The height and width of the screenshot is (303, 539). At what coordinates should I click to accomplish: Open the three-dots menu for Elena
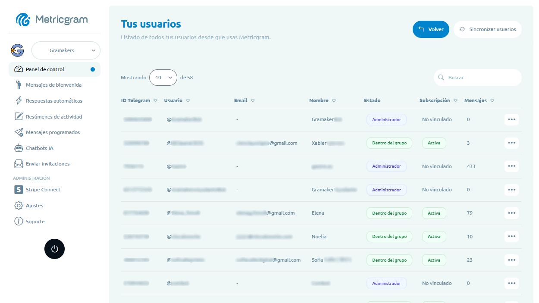pos(511,213)
